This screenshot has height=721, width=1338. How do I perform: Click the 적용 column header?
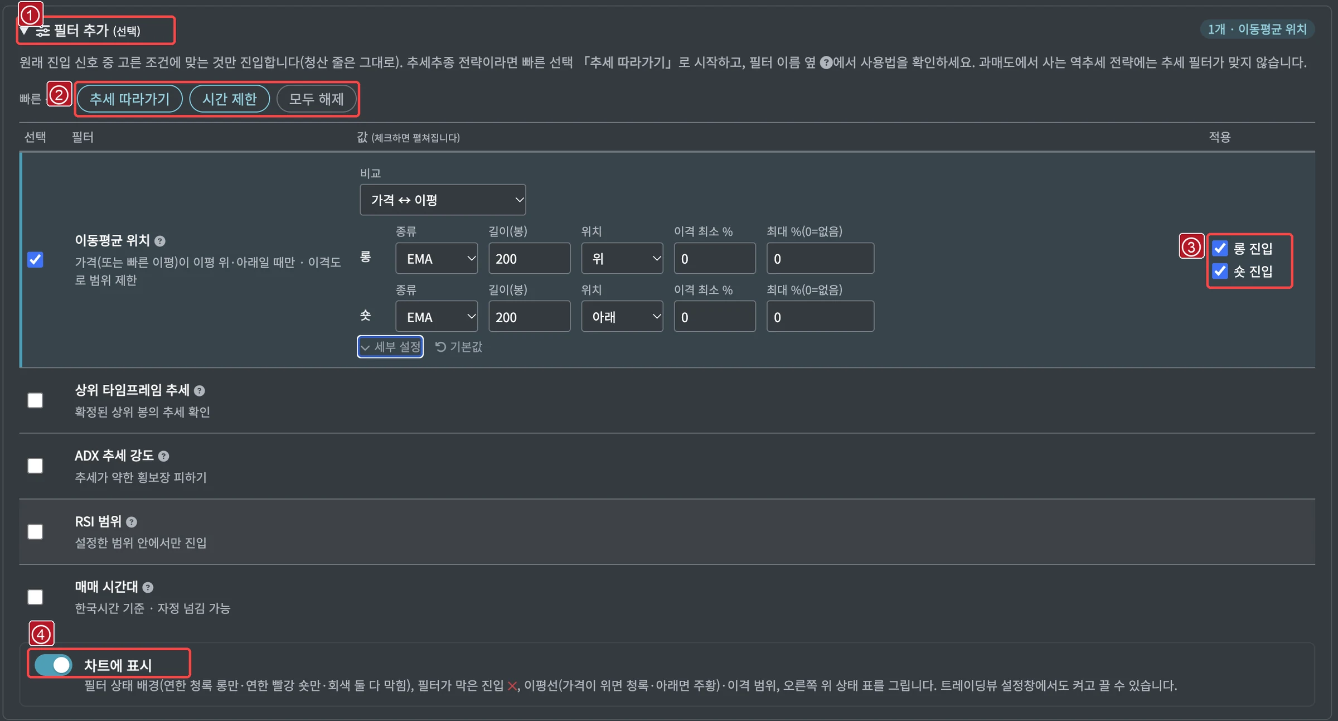pyautogui.click(x=1220, y=137)
